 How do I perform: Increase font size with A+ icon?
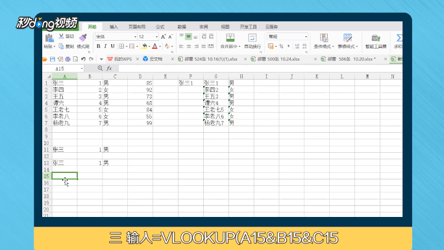(x=164, y=37)
